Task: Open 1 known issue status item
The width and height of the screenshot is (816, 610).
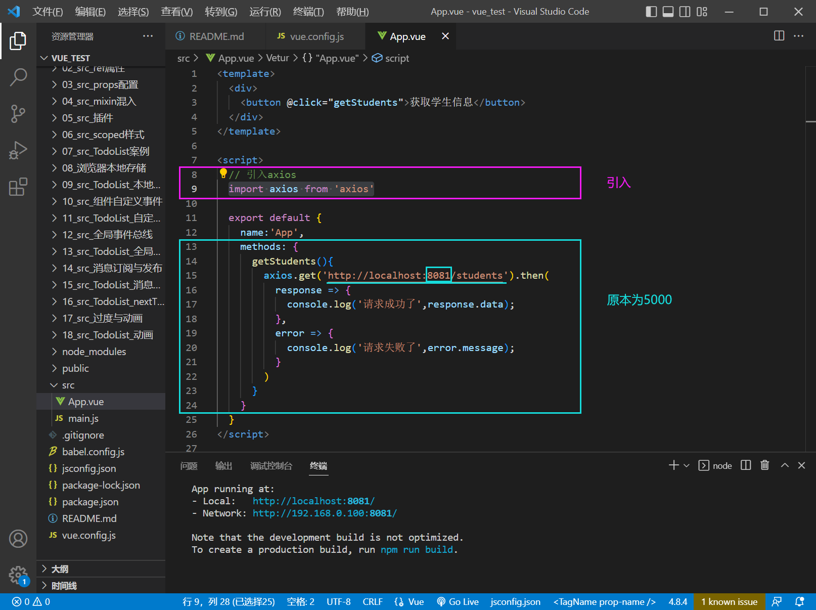Action: [x=729, y=601]
